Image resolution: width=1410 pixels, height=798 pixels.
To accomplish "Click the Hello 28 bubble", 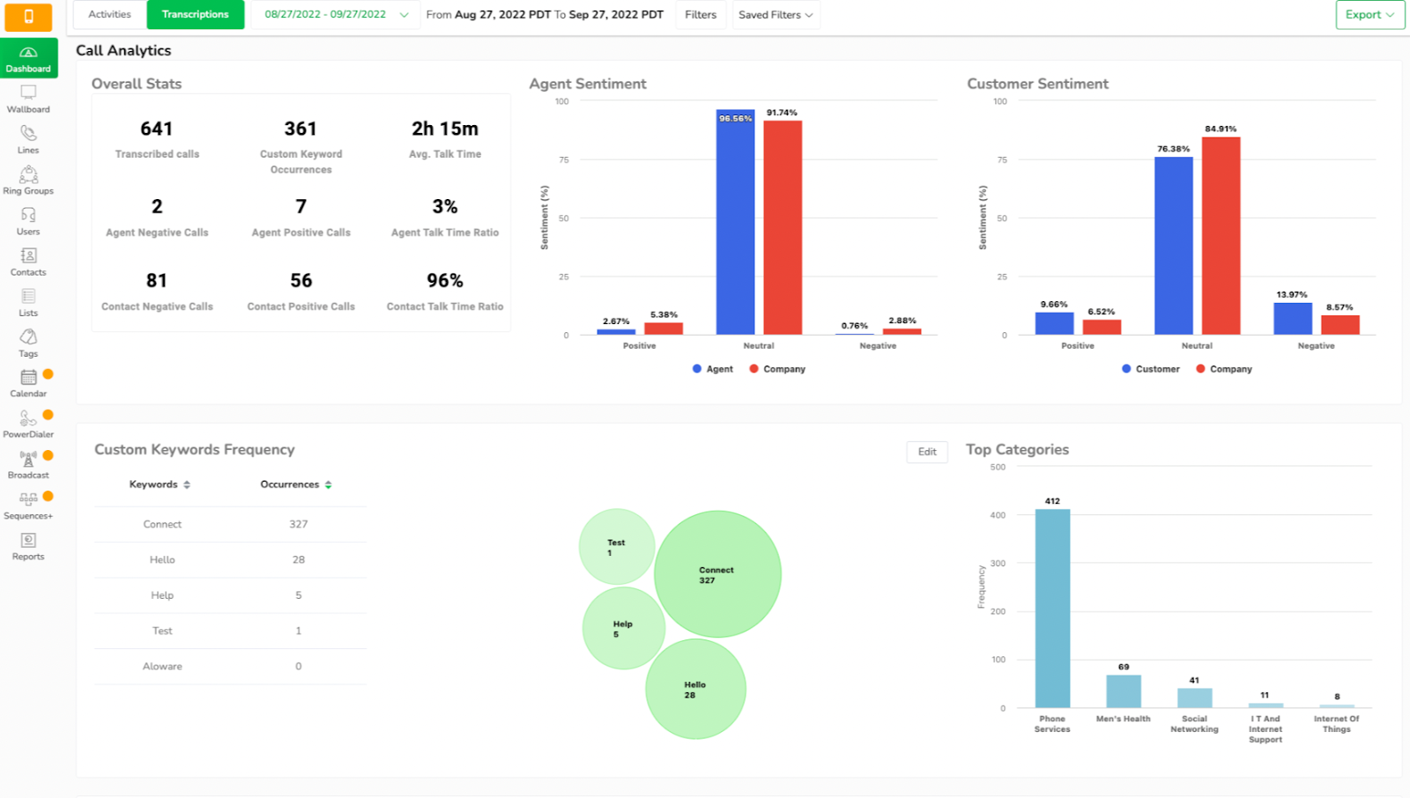I will point(695,689).
